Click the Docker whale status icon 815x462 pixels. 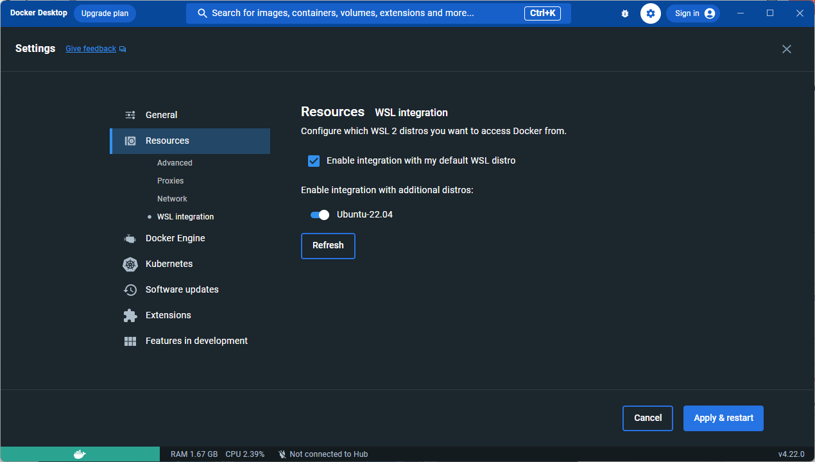coord(80,454)
